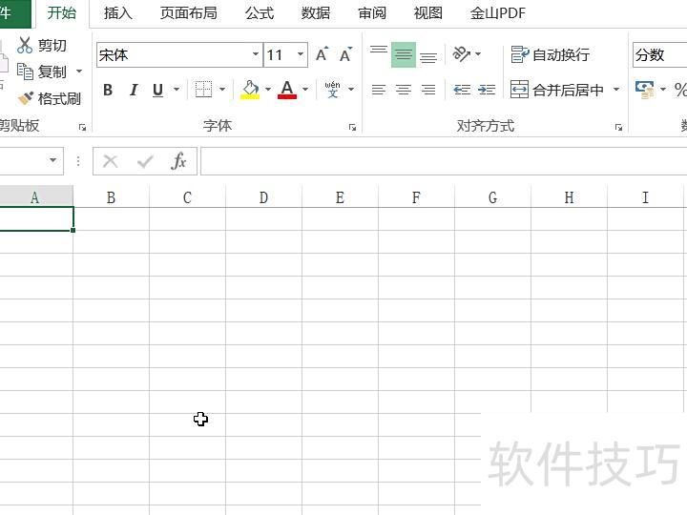Click inside the formula bar input
This screenshot has width=687, height=515.
click(444, 161)
